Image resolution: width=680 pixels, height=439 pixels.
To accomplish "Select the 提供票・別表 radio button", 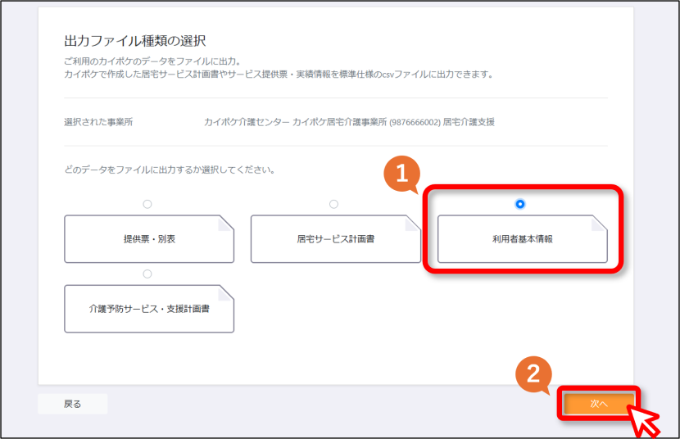I will point(147,204).
